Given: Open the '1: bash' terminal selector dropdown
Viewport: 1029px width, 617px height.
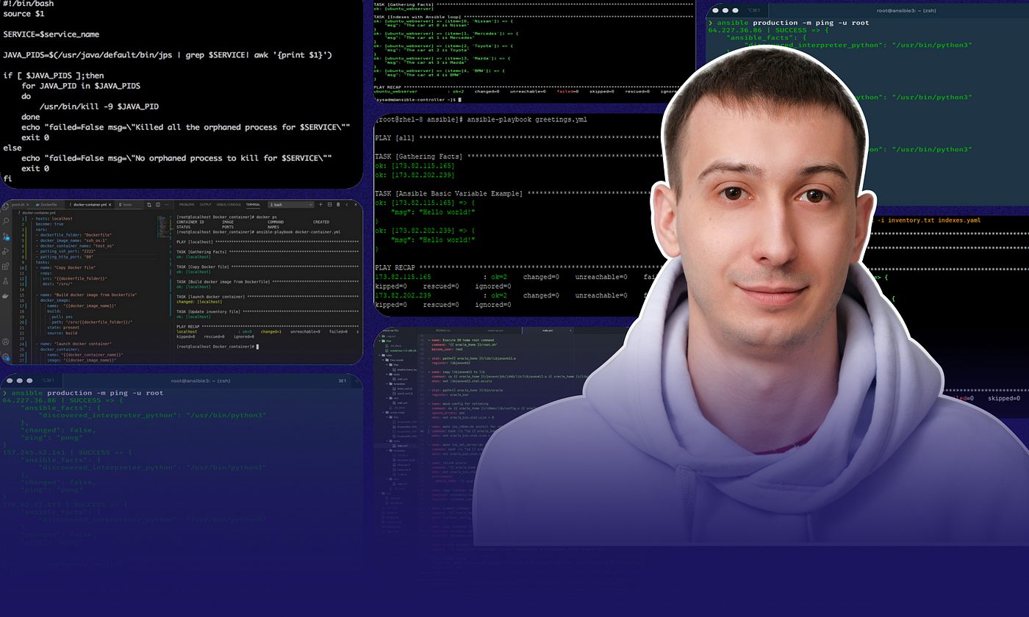Looking at the screenshot, I should [x=291, y=204].
